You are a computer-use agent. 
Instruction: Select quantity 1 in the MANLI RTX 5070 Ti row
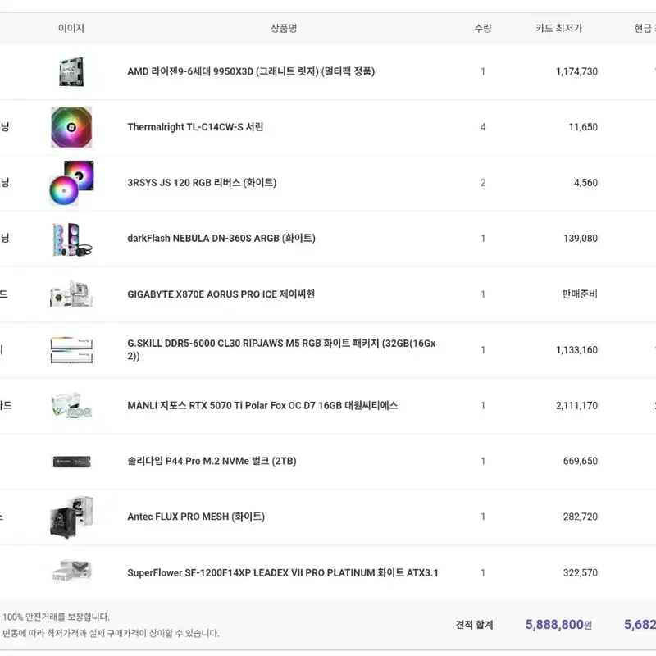pyautogui.click(x=483, y=405)
